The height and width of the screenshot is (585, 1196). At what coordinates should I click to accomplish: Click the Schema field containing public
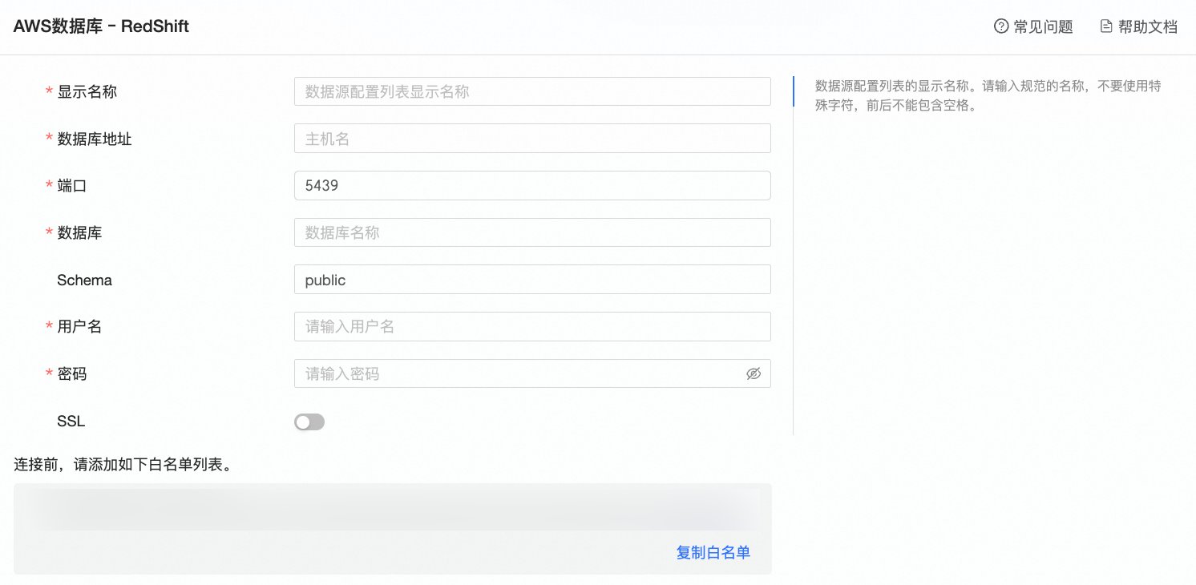pos(532,280)
